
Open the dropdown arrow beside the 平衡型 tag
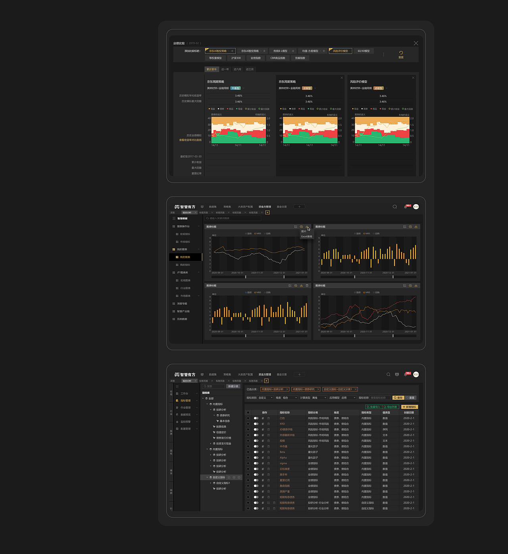(243, 88)
